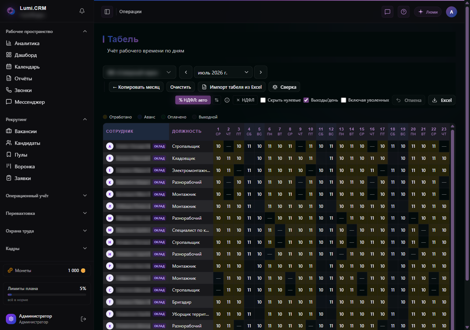The image size is (470, 330).
Task: Open user avatar A in top bar
Action: pyautogui.click(x=451, y=12)
